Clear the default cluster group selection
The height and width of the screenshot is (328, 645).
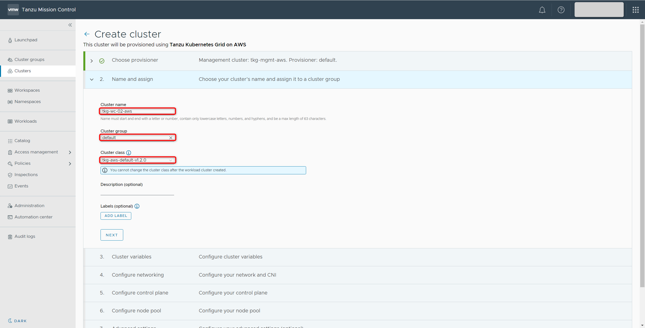pyautogui.click(x=171, y=138)
